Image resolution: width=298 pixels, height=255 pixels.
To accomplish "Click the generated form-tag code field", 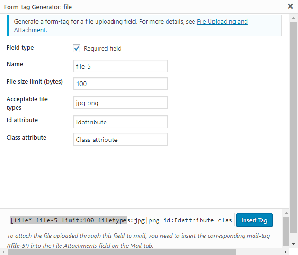I will click(121, 220).
